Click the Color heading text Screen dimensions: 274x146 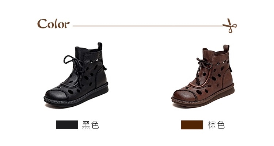pyautogui.click(x=53, y=24)
